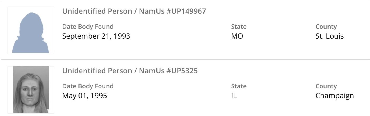Click the State label above IL
370x116 pixels.
click(x=239, y=86)
